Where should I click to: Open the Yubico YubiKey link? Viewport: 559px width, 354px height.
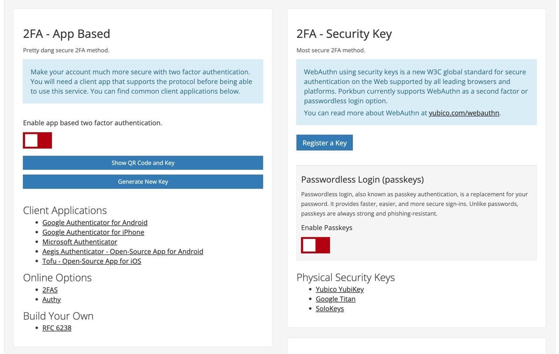(x=340, y=289)
